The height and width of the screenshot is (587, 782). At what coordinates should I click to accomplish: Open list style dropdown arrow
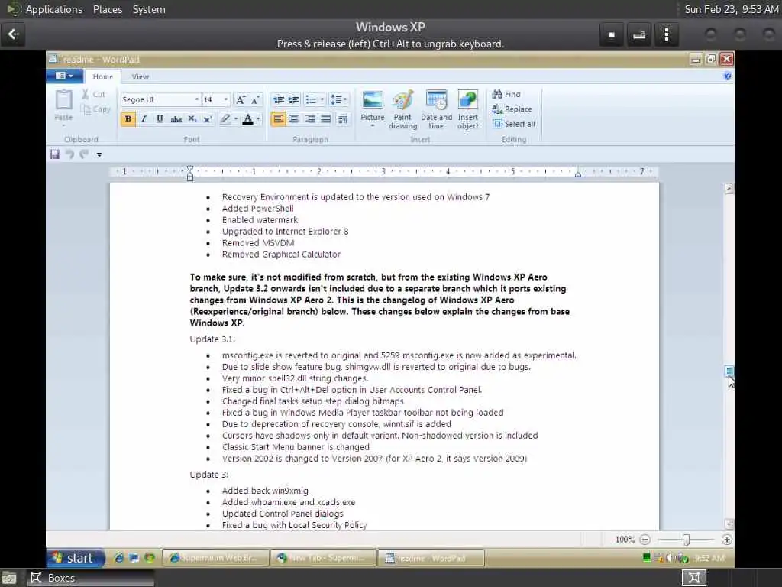coord(322,99)
